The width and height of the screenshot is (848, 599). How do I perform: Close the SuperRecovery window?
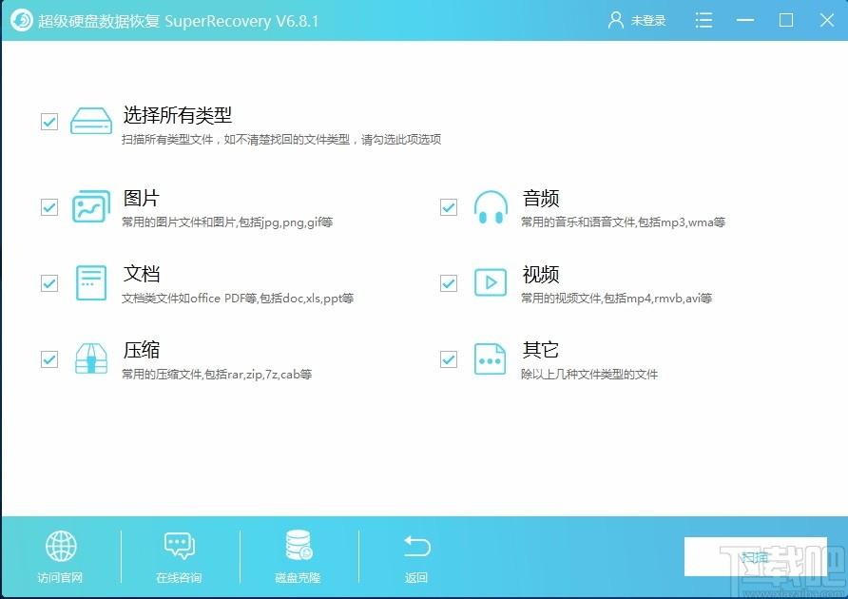click(x=826, y=21)
